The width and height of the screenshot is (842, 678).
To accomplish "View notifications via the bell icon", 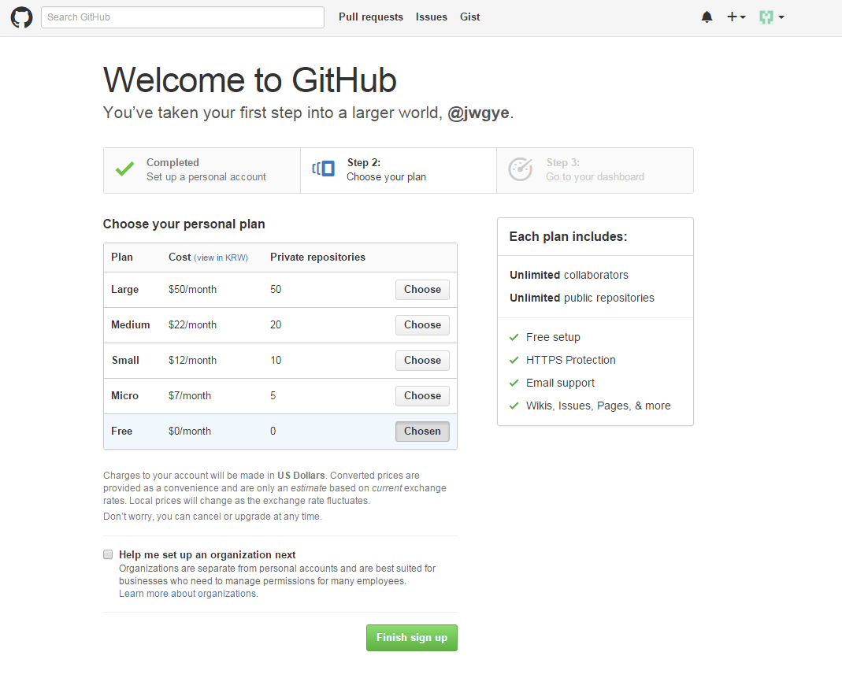I will [x=707, y=17].
